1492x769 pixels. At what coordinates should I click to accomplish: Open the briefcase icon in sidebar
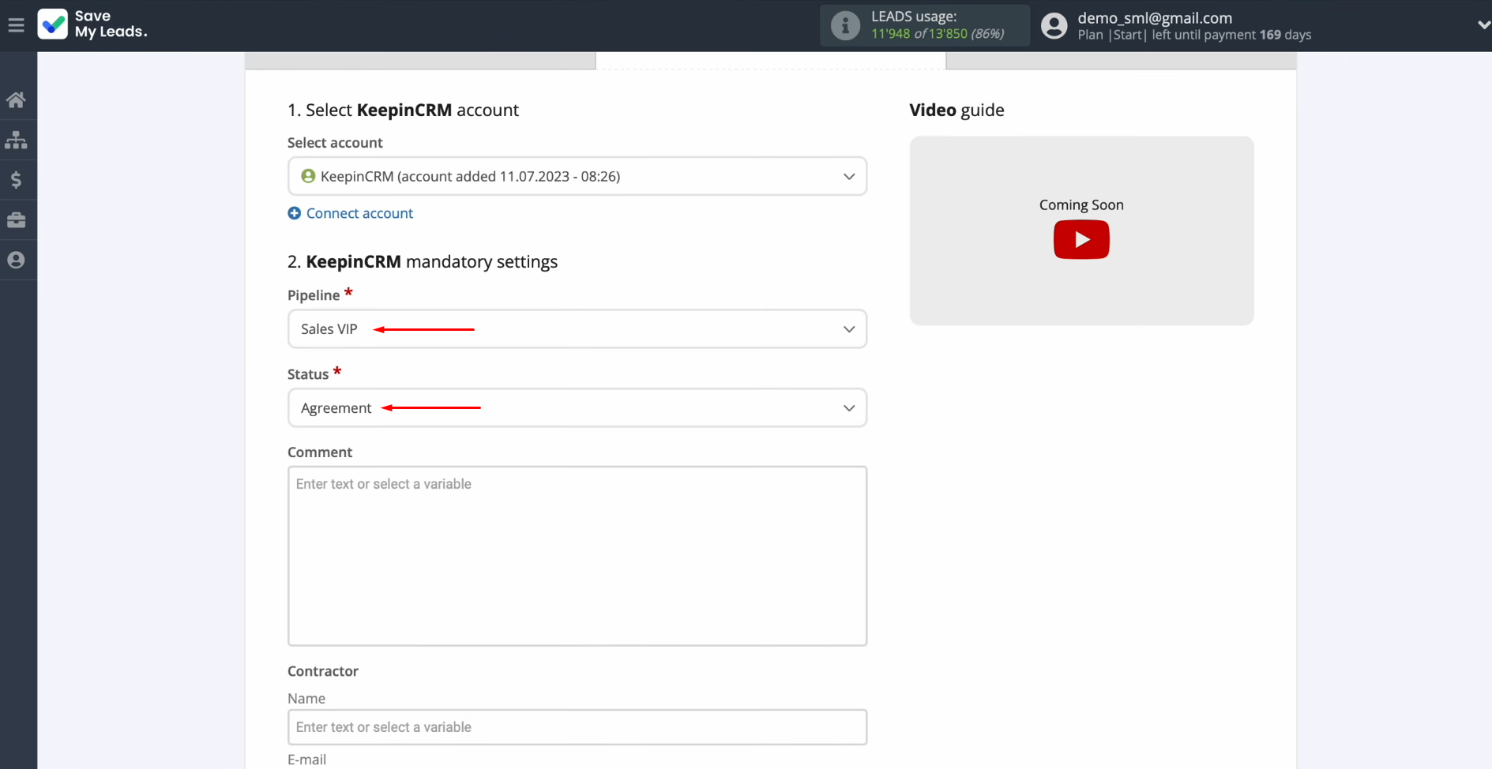16,220
